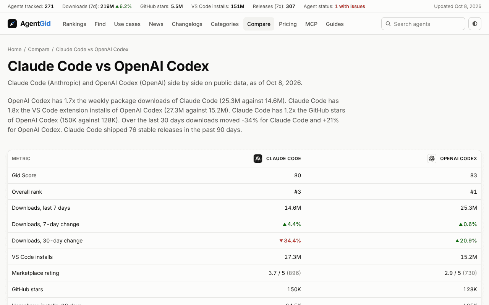Viewport: 489px width, 305px height.
Task: Click the '1 with issues' agent status
Action: 350,6
